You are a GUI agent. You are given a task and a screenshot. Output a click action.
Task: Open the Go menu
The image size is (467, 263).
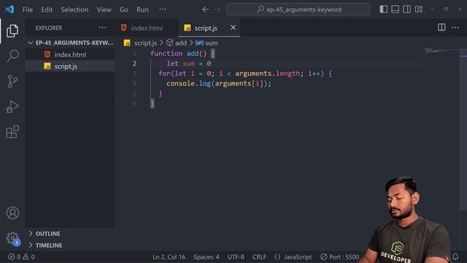(124, 9)
